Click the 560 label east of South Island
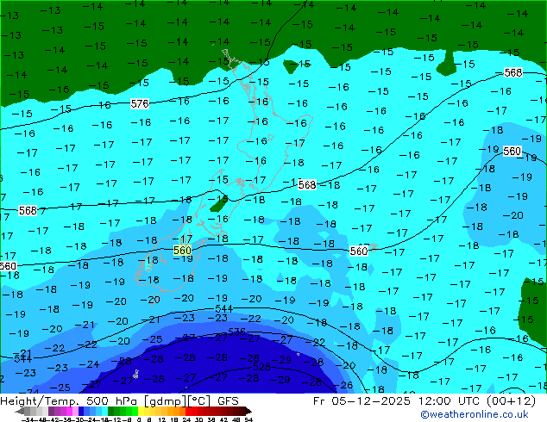This screenshot has height=422, width=547. click(x=359, y=251)
